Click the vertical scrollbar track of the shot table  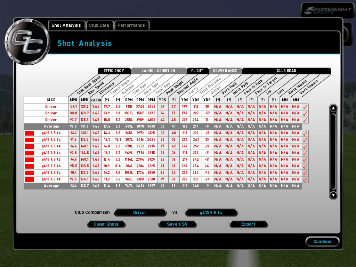coord(333,152)
